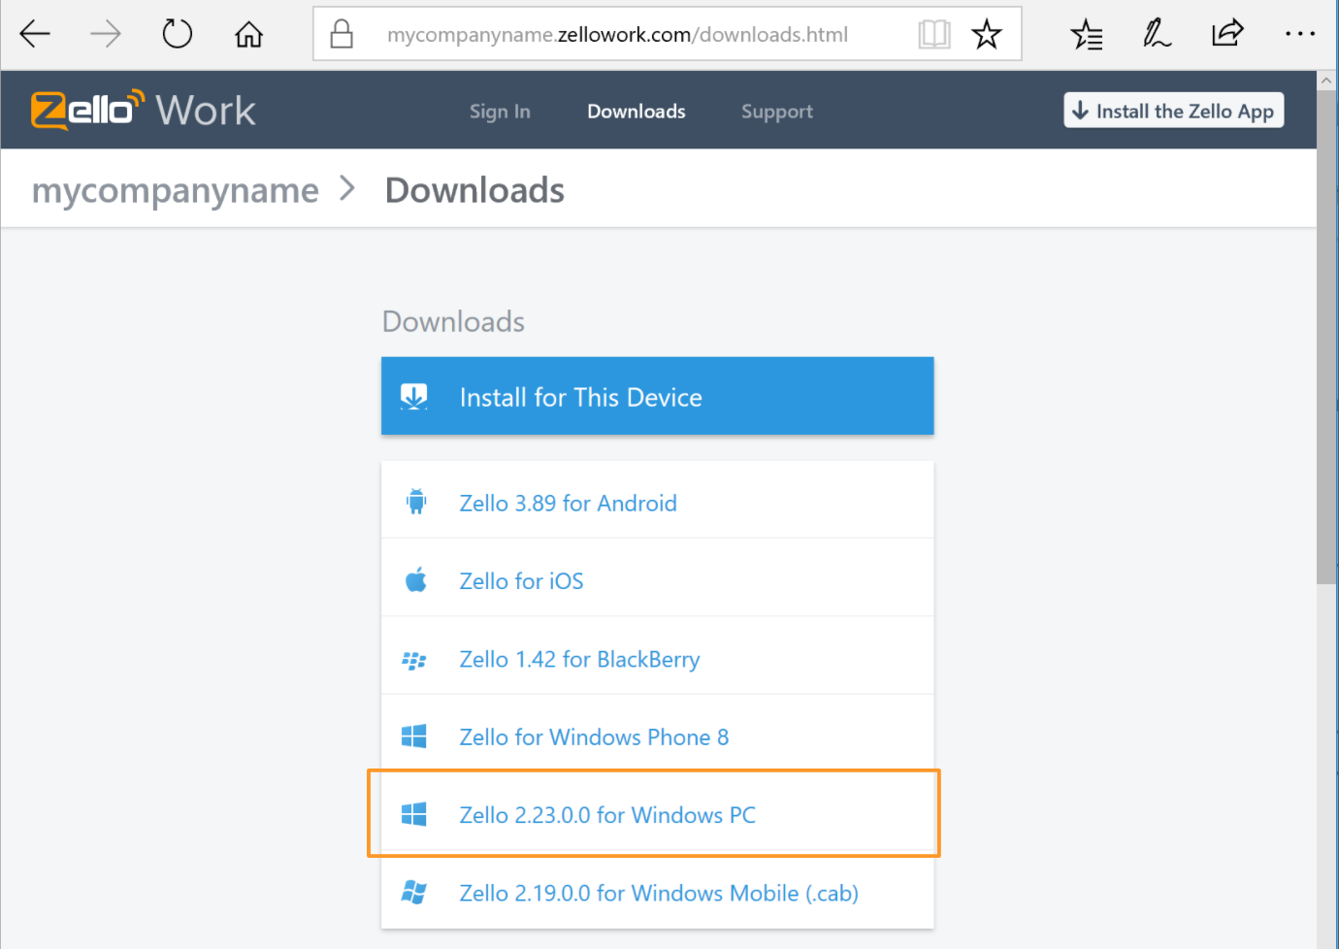Click the BlackBerry logo icon
Screen dimensions: 1339x949
[414, 660]
